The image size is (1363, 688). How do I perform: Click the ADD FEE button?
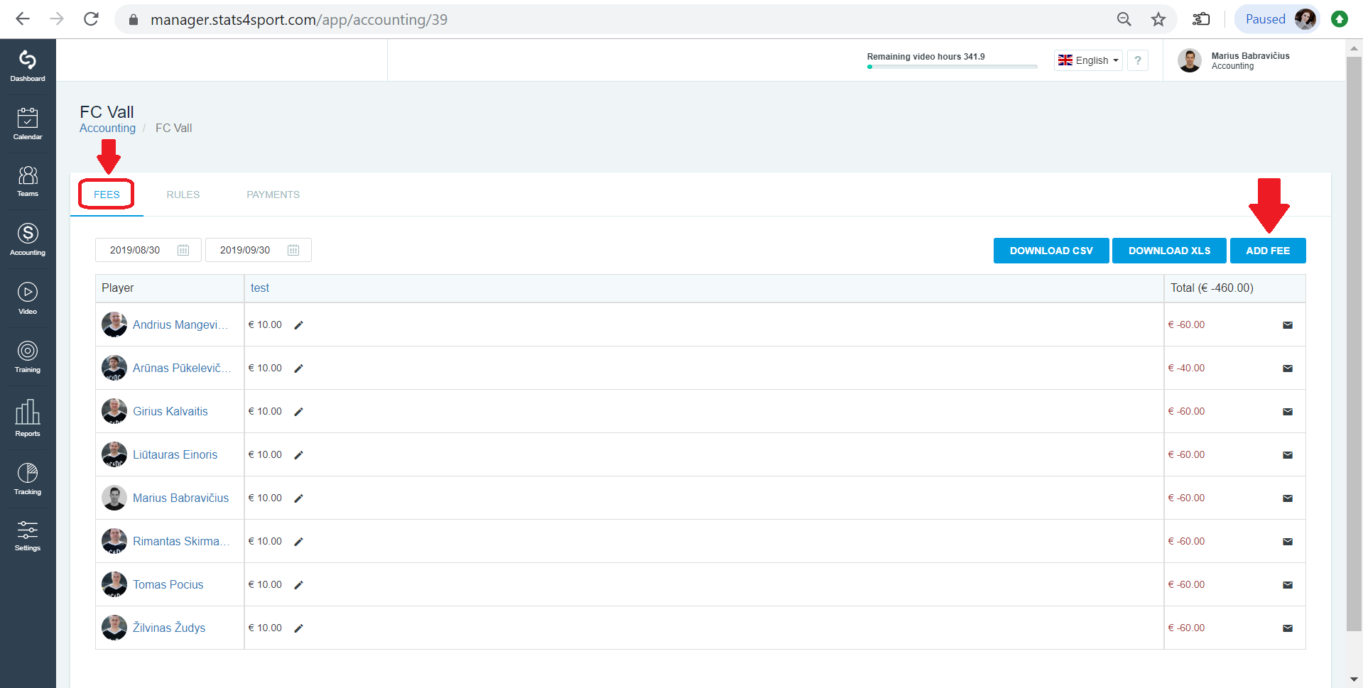pos(1268,251)
